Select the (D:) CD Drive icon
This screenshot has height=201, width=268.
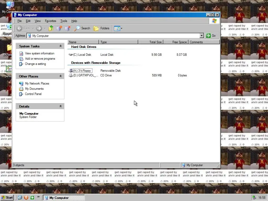click(71, 75)
